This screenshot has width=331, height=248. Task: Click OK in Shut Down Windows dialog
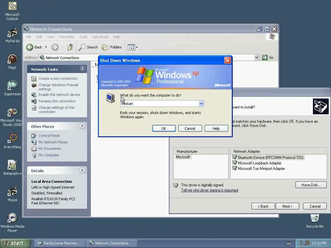[x=164, y=129]
